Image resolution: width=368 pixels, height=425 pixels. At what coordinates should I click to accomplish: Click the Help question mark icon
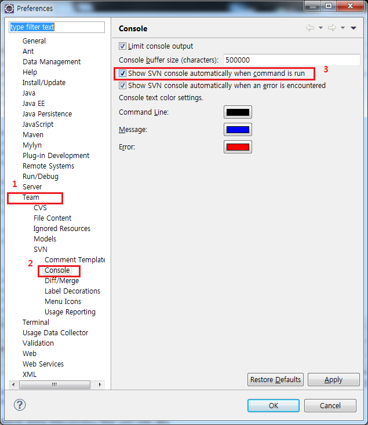pos(20,405)
